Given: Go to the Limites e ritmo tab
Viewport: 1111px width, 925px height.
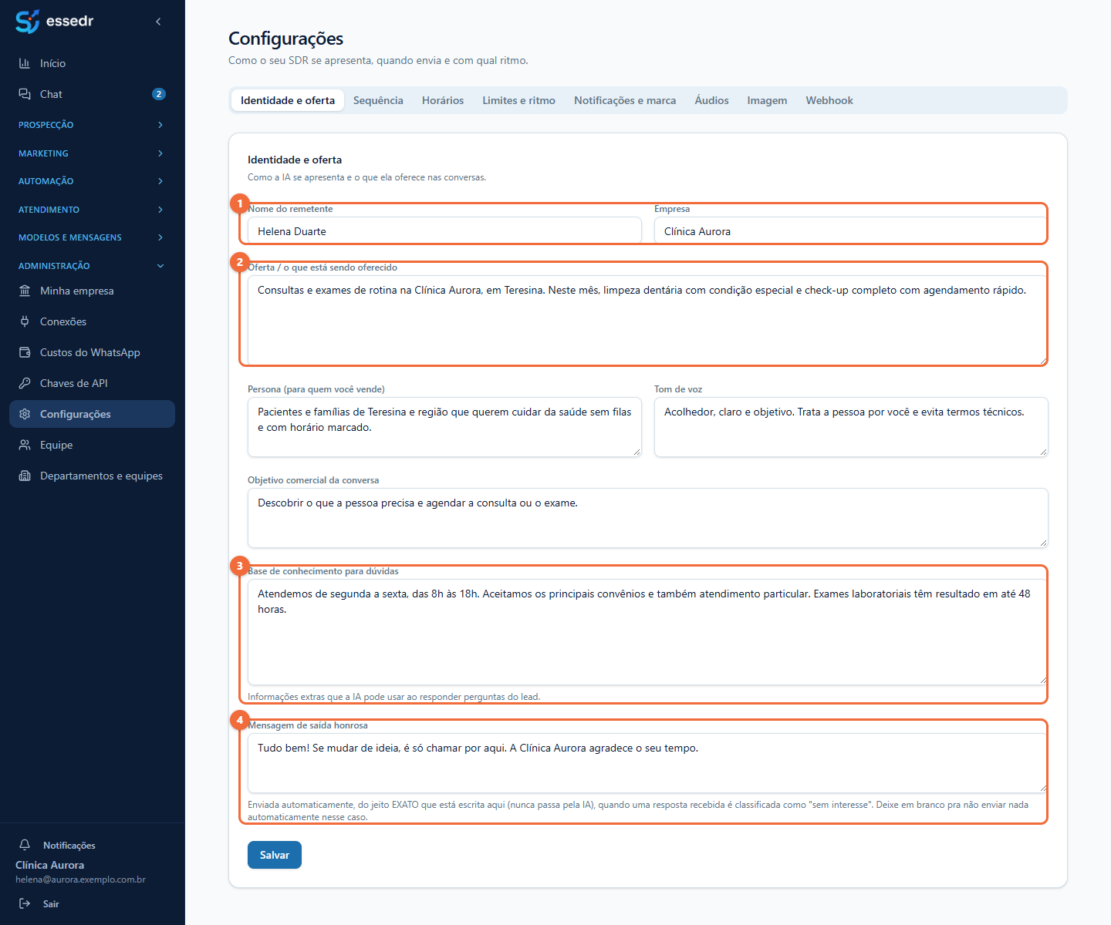Looking at the screenshot, I should (x=519, y=100).
